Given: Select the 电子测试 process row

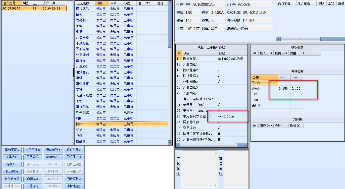Looking at the screenshot, I should tap(121, 112).
